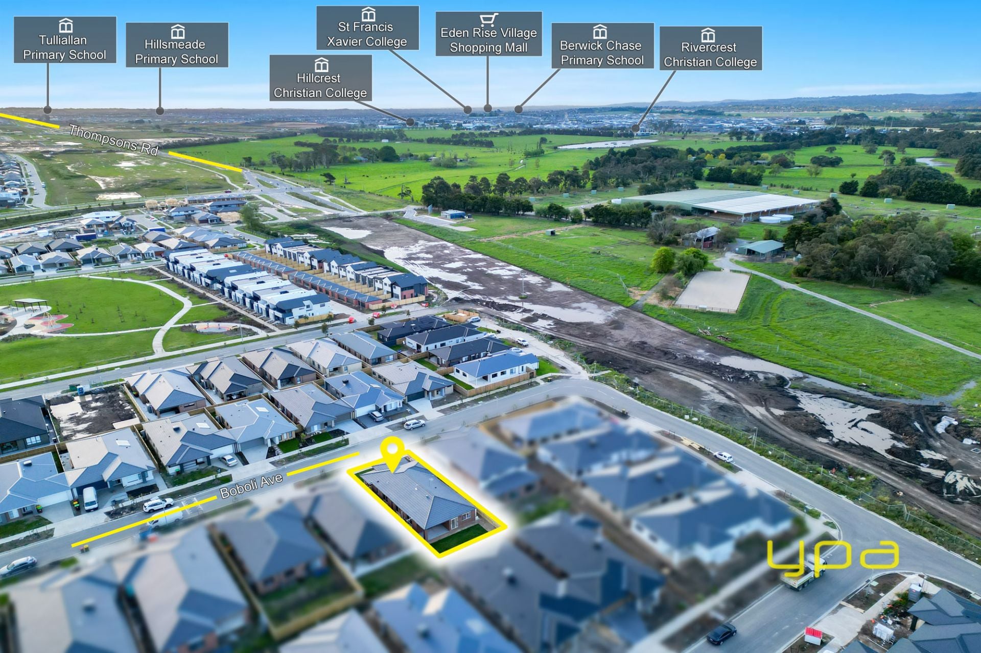The height and width of the screenshot is (653, 981).
Task: Click the yellow ypa logo watermark
Action: pos(833,556)
